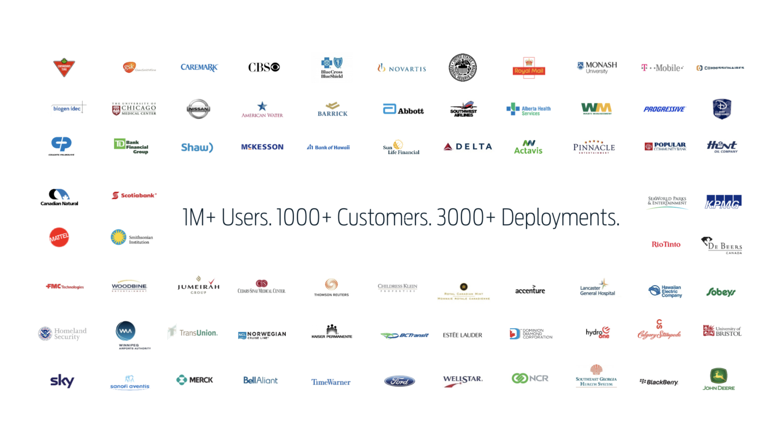Click the John Deere green logo
The width and height of the screenshot is (782, 438).
tap(719, 379)
